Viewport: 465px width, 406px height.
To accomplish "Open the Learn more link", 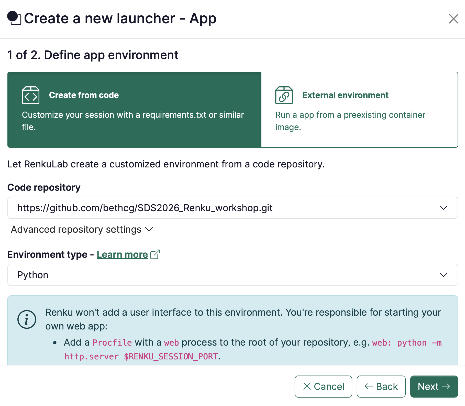I will [122, 254].
